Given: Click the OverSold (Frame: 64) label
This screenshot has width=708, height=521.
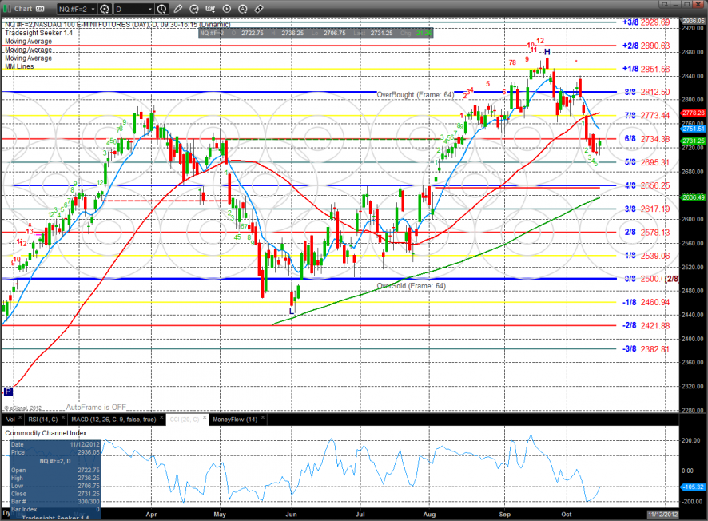Looking at the screenshot, I should pyautogui.click(x=412, y=286).
